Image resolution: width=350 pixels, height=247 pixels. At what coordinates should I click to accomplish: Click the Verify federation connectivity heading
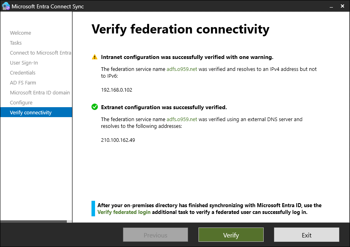[180, 29]
